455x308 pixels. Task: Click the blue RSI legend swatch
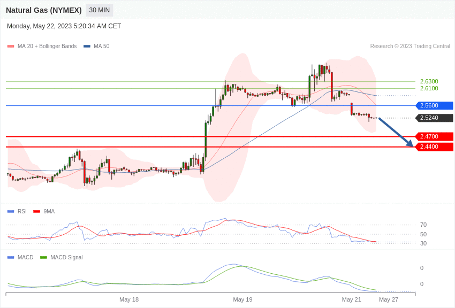11,212
